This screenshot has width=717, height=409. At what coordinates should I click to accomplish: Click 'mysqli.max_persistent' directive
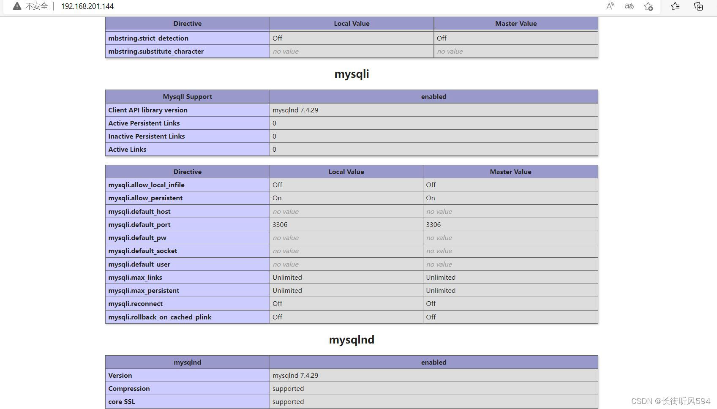[144, 290]
